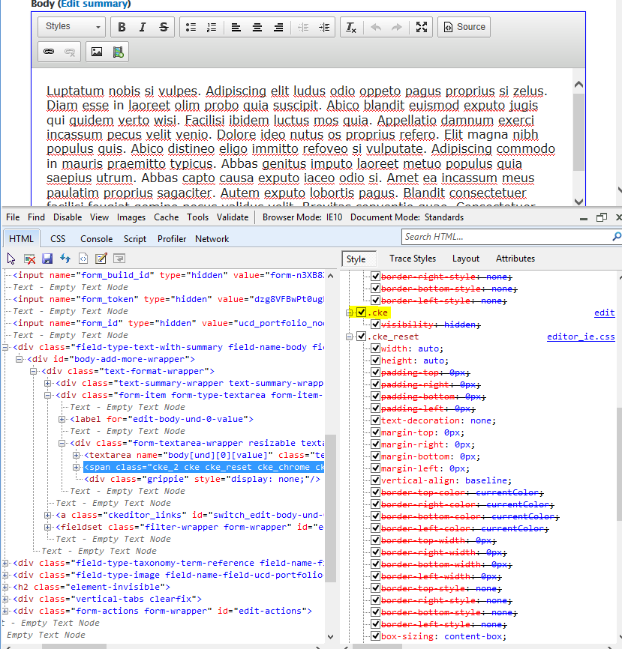Screen dimensions: 622x649
Task: Expand the text-summary-wrapper div node
Action: coord(48,383)
